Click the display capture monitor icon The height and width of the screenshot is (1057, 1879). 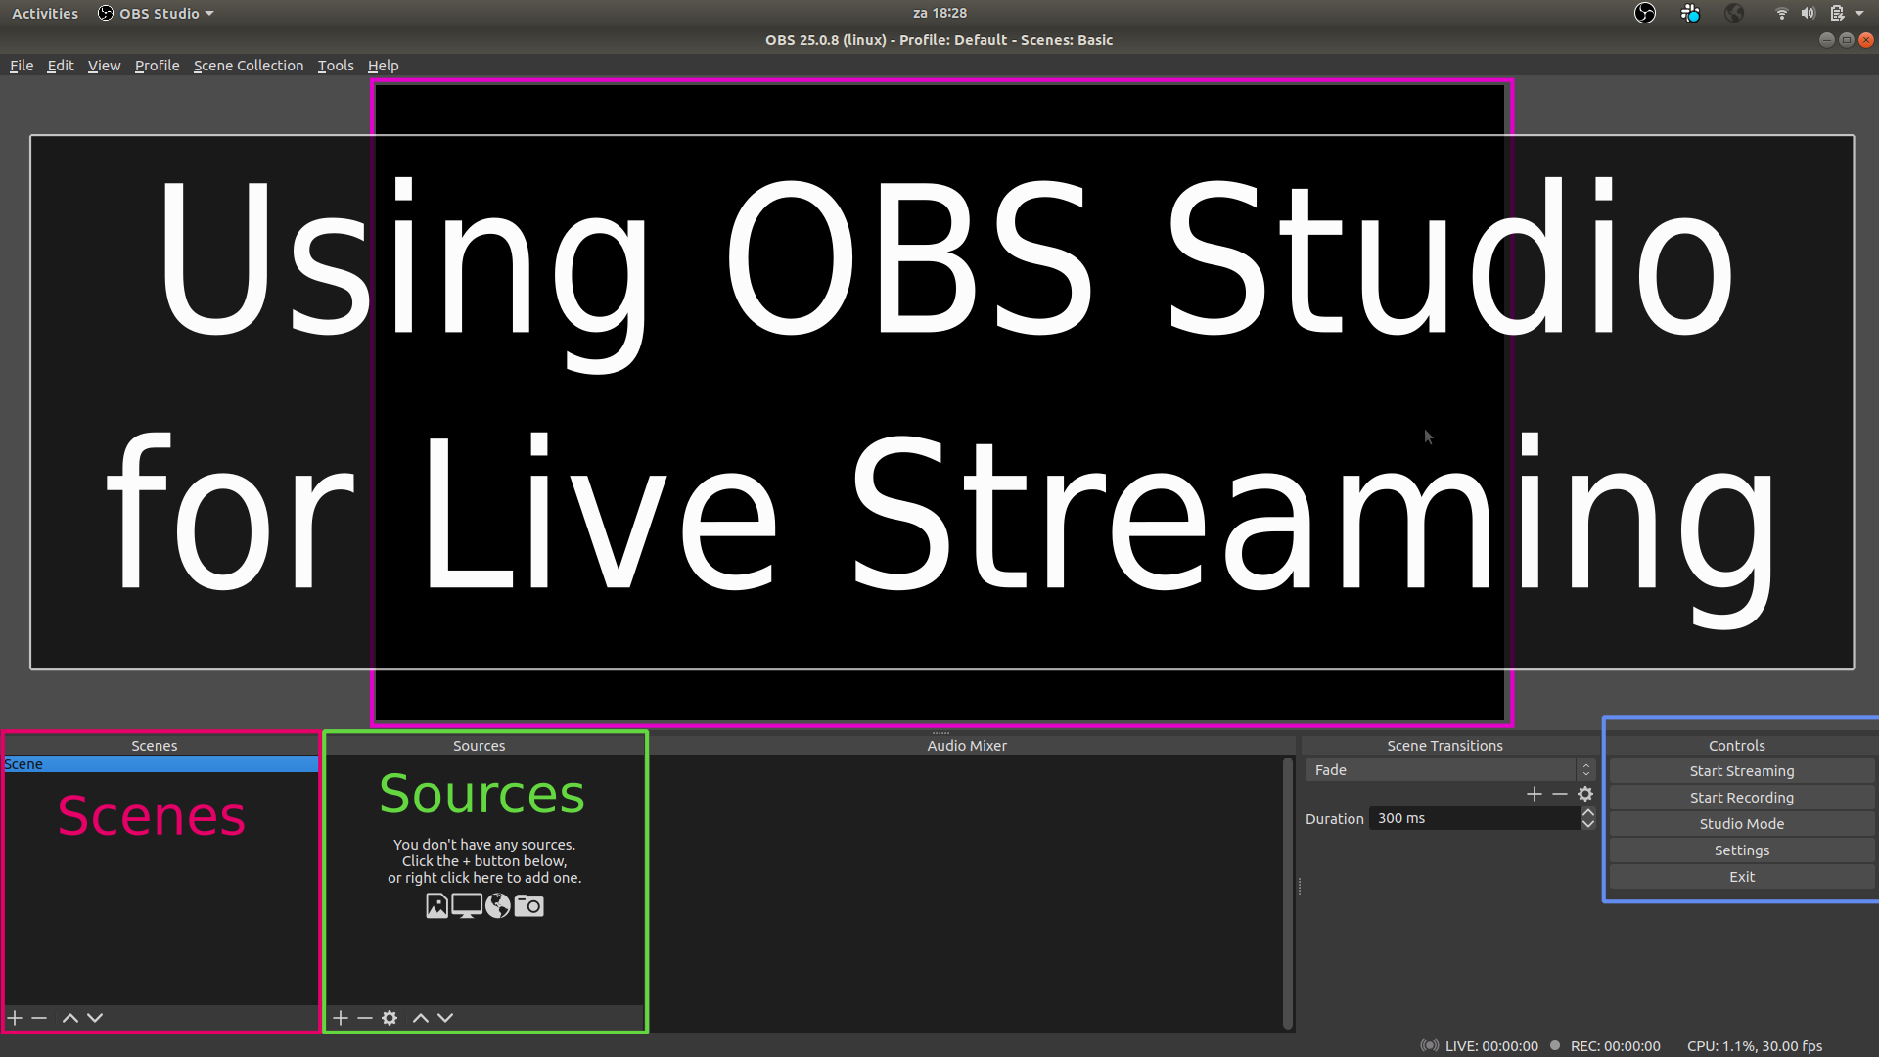click(467, 906)
